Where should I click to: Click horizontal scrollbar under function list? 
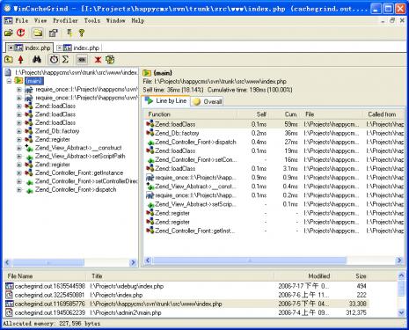click(274, 260)
